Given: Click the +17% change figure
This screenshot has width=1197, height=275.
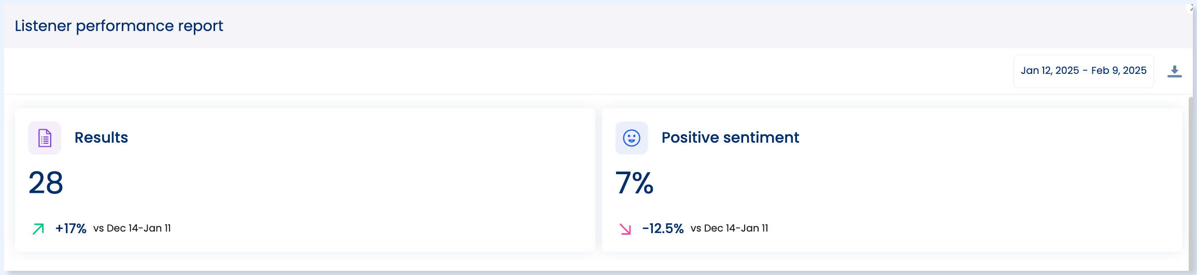Looking at the screenshot, I should (x=70, y=228).
